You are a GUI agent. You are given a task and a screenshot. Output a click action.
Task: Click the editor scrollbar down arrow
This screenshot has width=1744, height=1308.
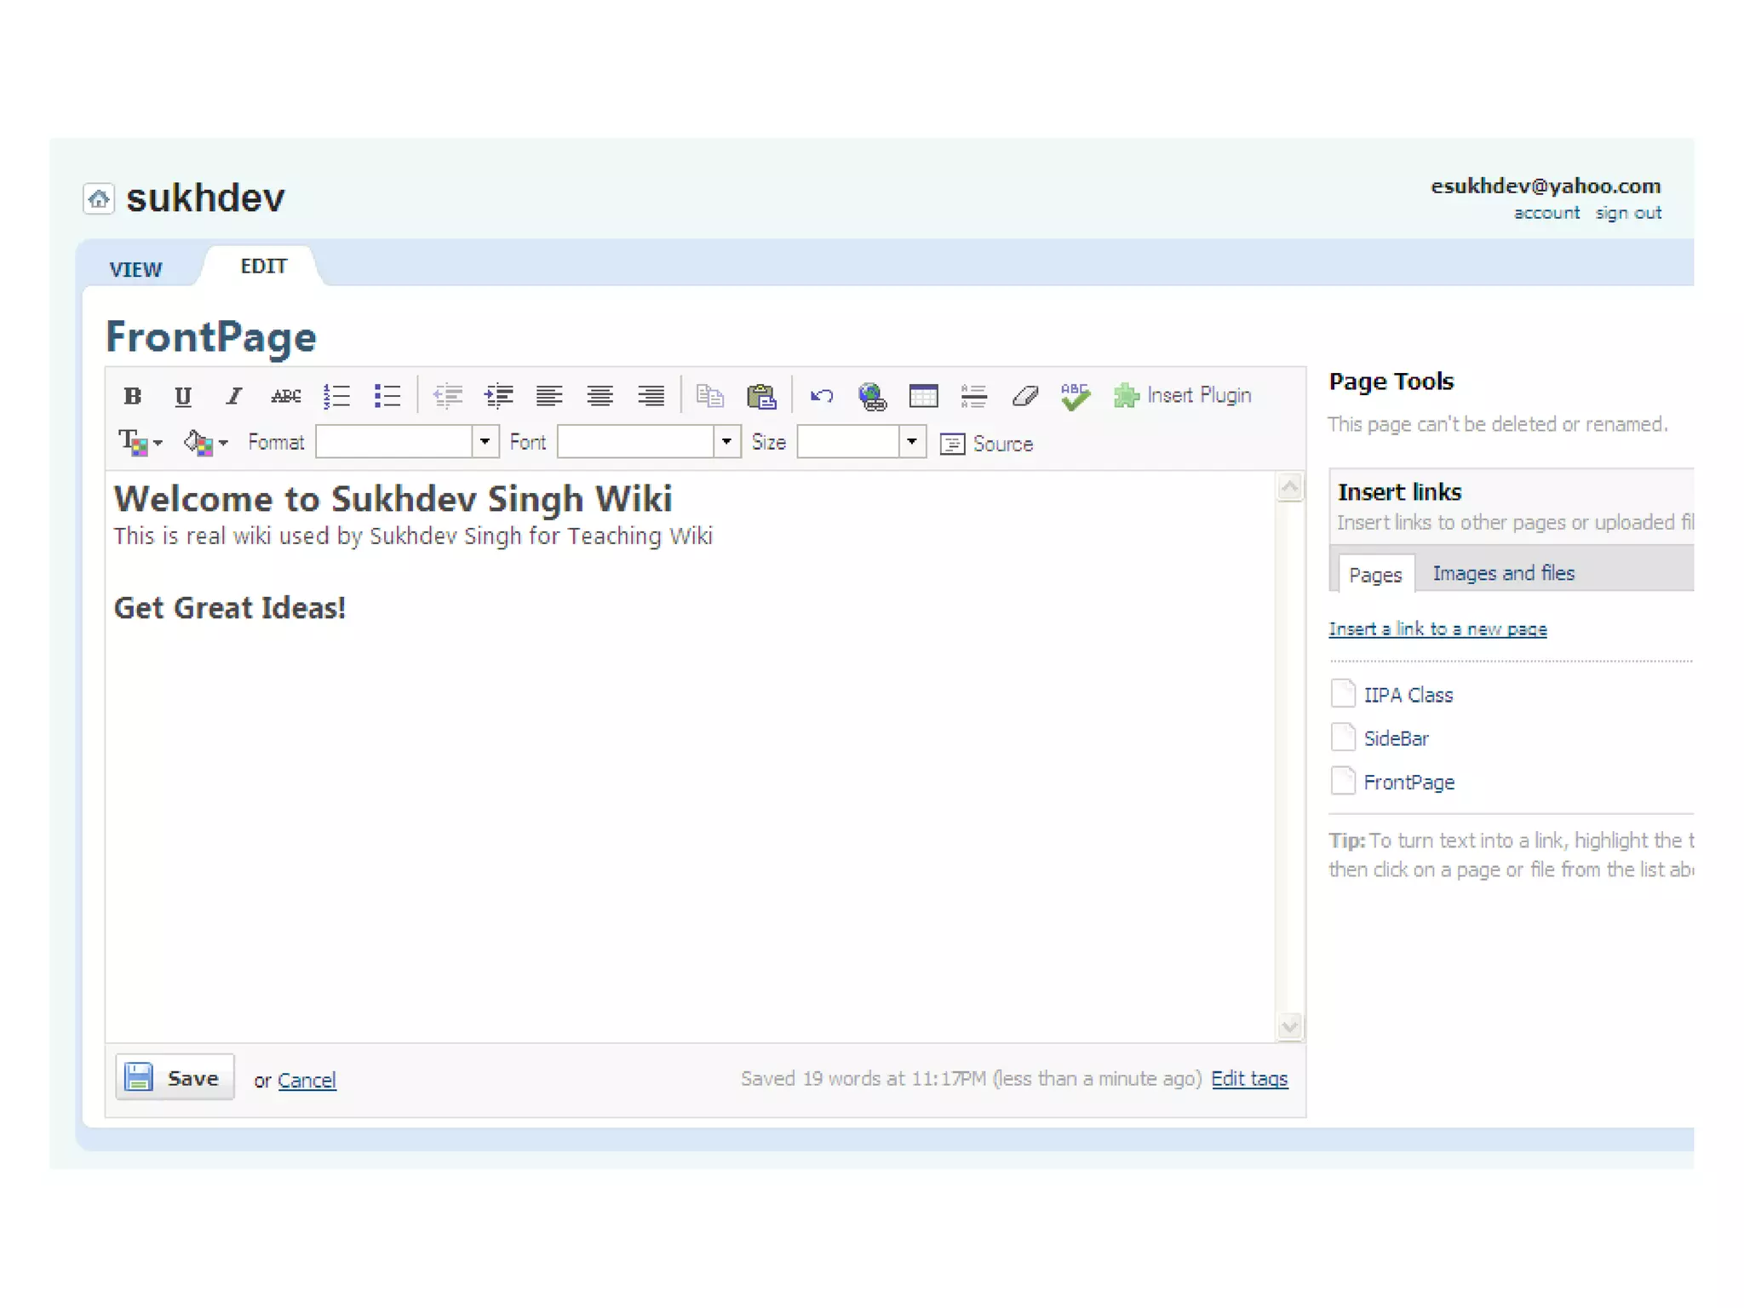click(1289, 1027)
